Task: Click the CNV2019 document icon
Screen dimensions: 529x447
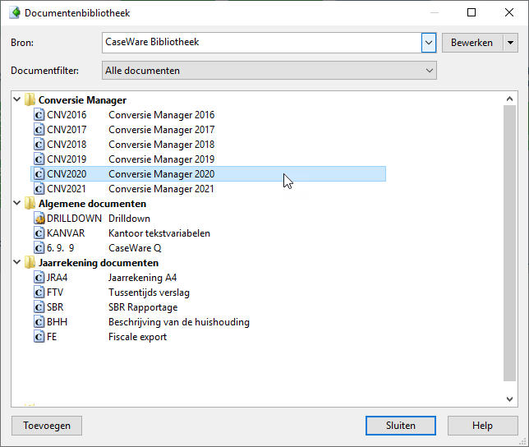Action: coord(39,159)
